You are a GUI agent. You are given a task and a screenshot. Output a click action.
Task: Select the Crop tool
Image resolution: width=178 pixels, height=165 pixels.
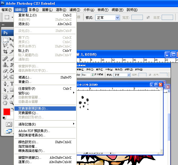coord(5,52)
